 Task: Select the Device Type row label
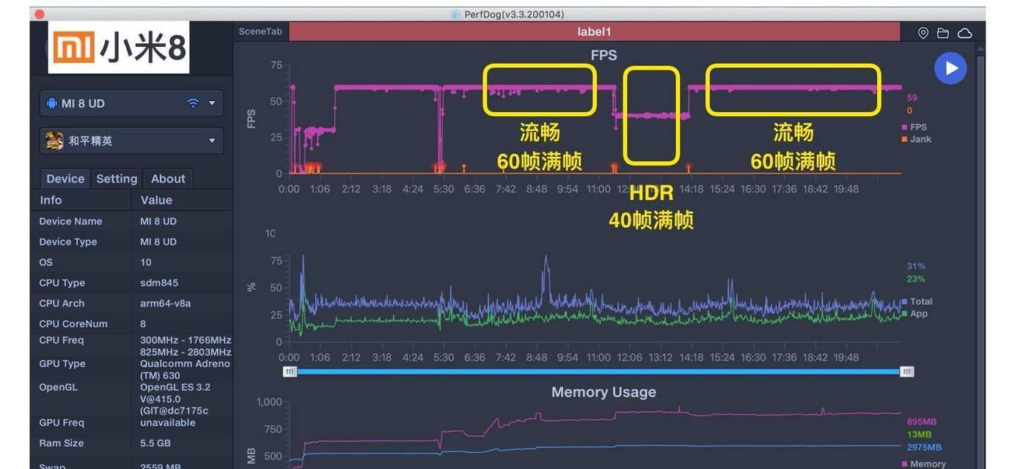point(68,242)
